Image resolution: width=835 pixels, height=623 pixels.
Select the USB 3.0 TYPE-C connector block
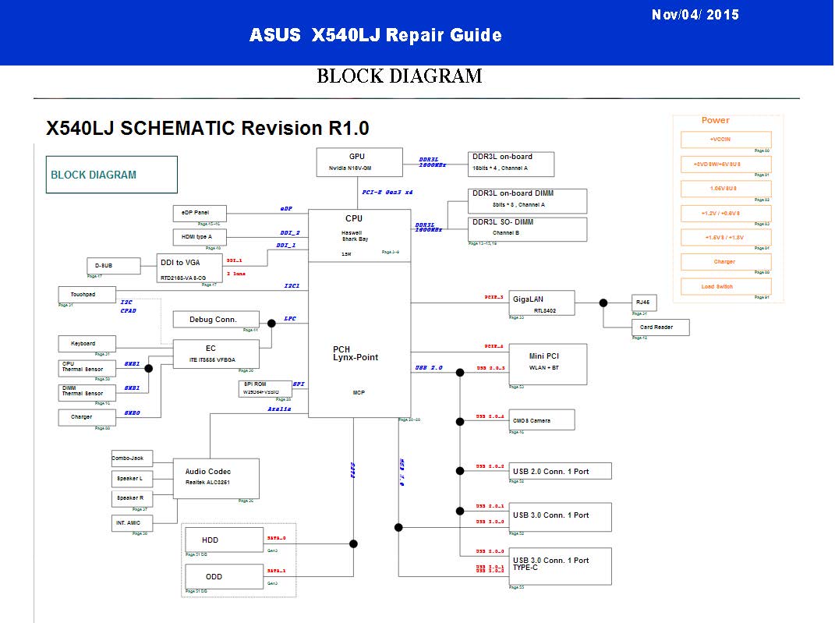pos(561,566)
